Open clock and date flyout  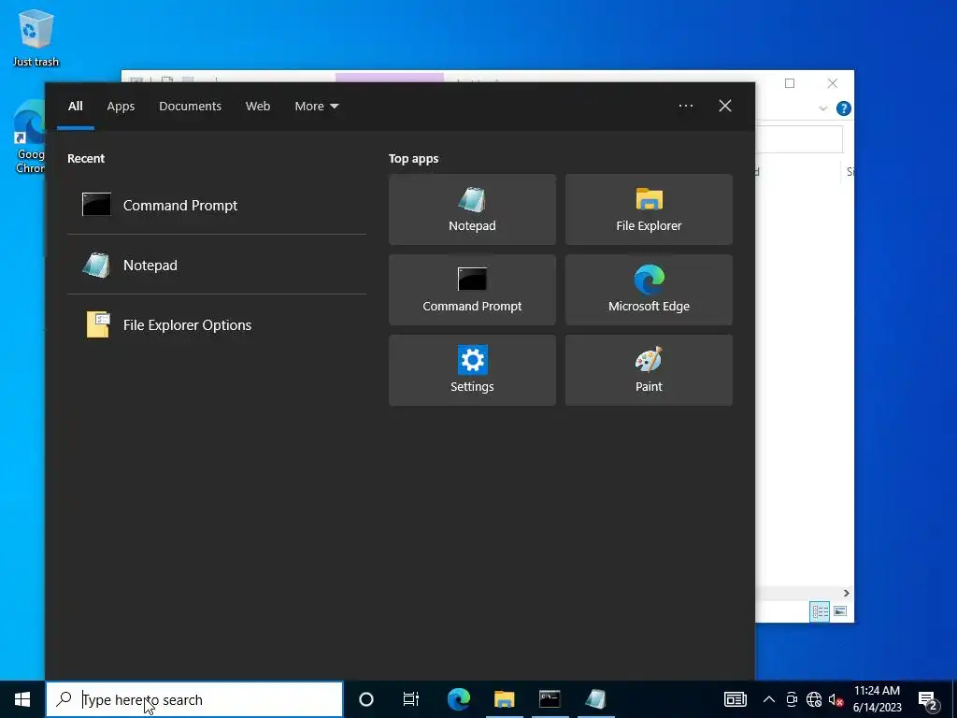pyautogui.click(x=877, y=699)
